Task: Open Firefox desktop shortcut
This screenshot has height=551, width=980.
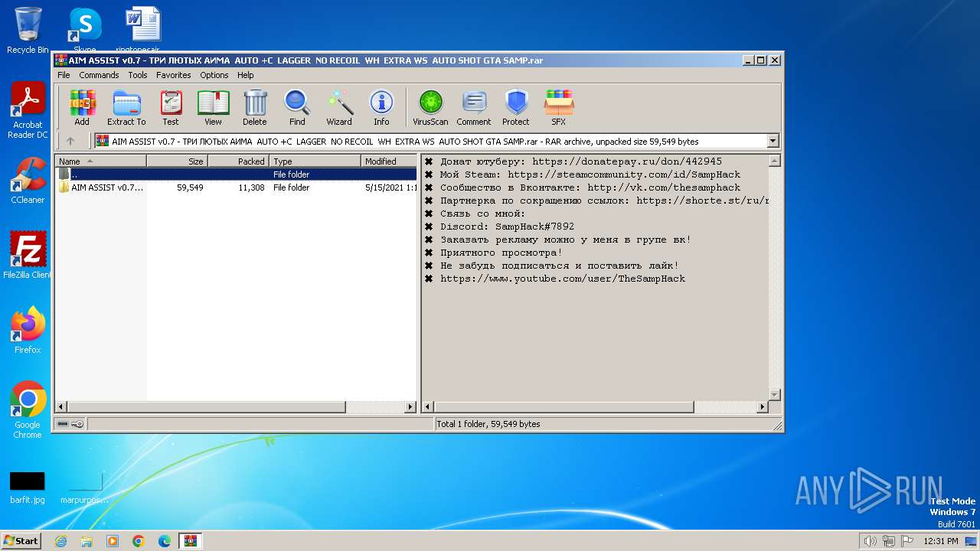Action: point(28,331)
